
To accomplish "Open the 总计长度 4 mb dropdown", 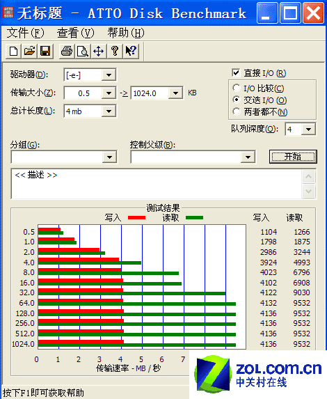I will pos(109,111).
